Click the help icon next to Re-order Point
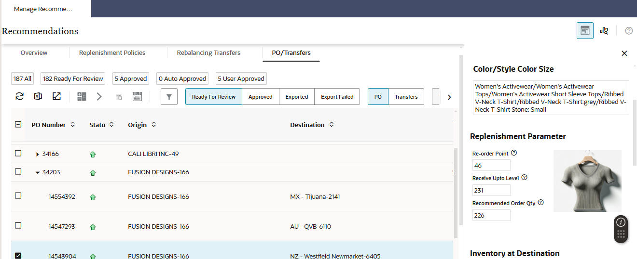 point(513,153)
